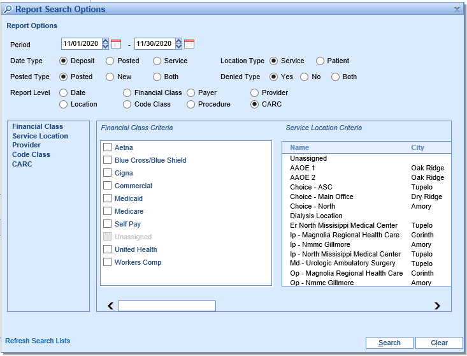Enable the Medicare checkbox
The height and width of the screenshot is (356, 467).
[x=108, y=211]
